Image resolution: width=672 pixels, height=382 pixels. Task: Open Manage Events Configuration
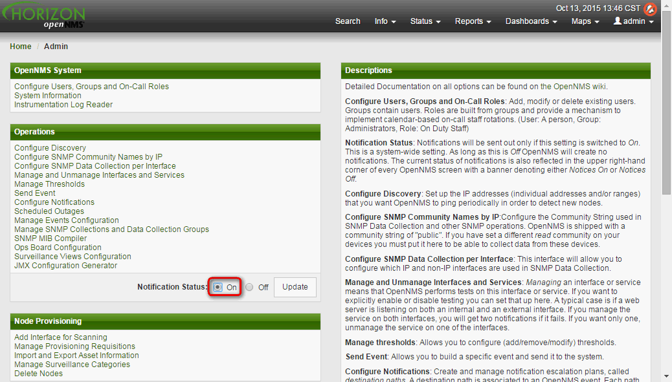point(67,220)
